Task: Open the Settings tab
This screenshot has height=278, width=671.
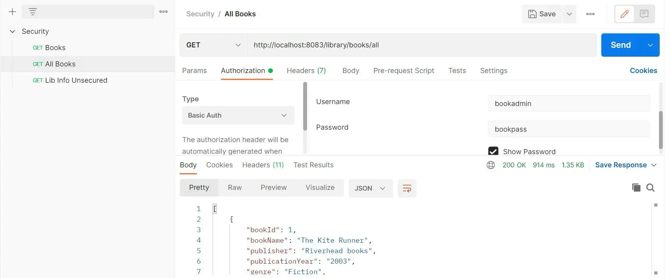Action: pos(494,71)
